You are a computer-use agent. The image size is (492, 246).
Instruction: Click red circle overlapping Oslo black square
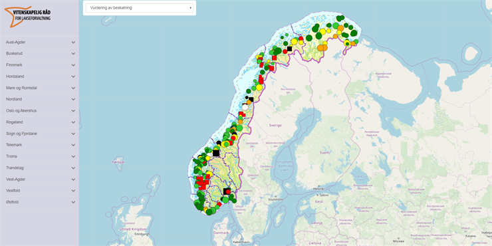coord(229,191)
